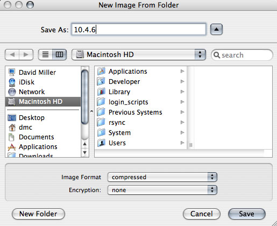The height and width of the screenshot is (226, 277).
Task: Click the sidebar scroll down arrow
Action: coord(84,152)
